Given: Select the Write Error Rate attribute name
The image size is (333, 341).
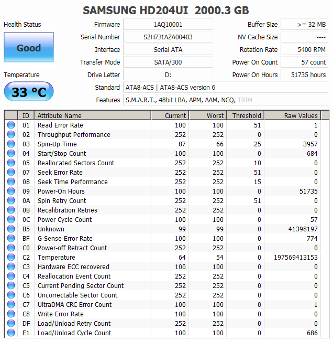Looking at the screenshot, I should [x=60, y=314].
